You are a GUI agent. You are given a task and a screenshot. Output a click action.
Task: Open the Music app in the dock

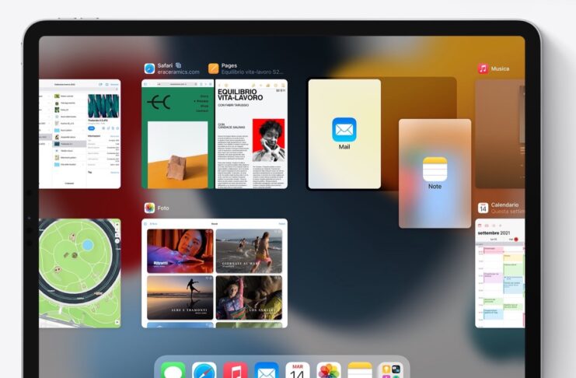[x=236, y=370]
